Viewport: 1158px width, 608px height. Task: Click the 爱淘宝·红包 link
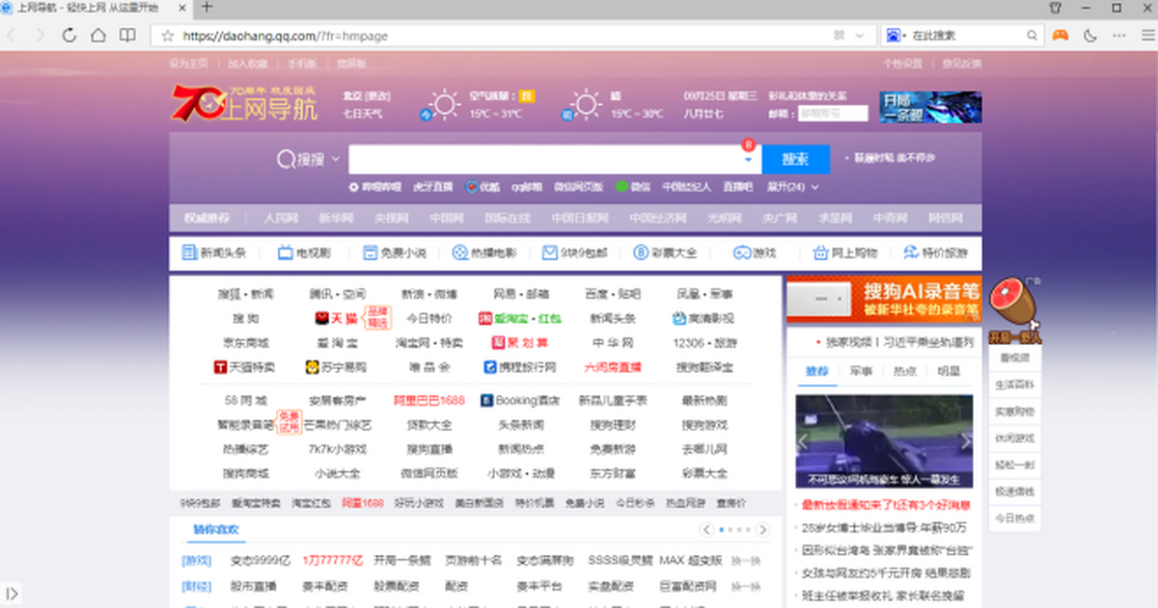click(521, 318)
